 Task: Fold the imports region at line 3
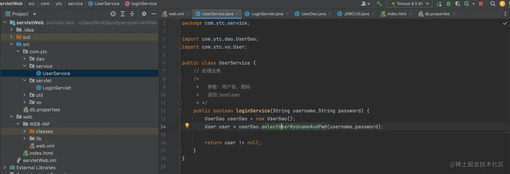tap(180, 39)
